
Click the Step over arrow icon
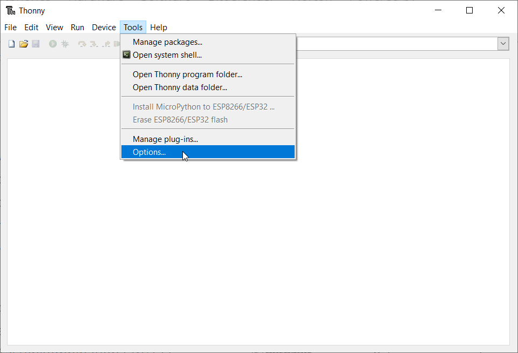[x=82, y=44]
